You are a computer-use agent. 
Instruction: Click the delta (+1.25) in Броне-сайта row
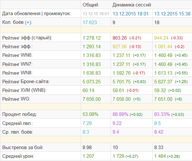point(181,82)
